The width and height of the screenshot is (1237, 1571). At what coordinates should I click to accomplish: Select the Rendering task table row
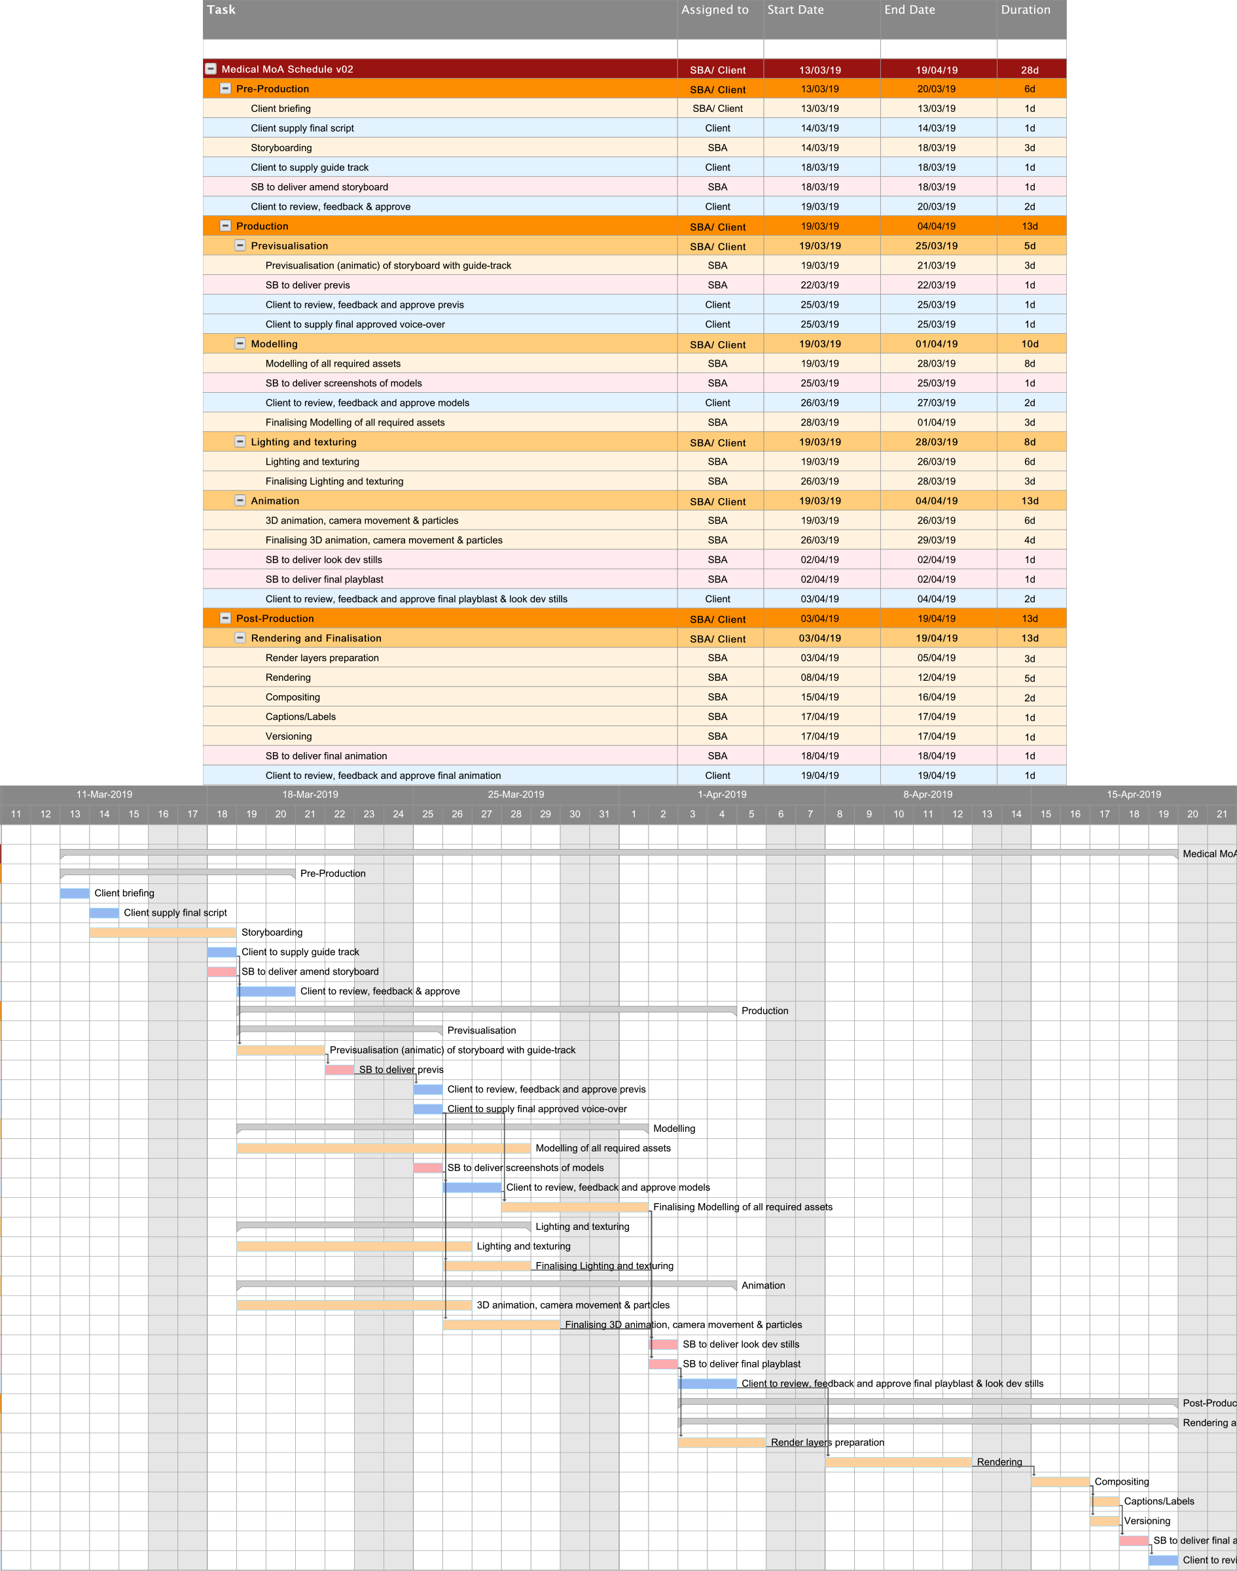coord(634,677)
